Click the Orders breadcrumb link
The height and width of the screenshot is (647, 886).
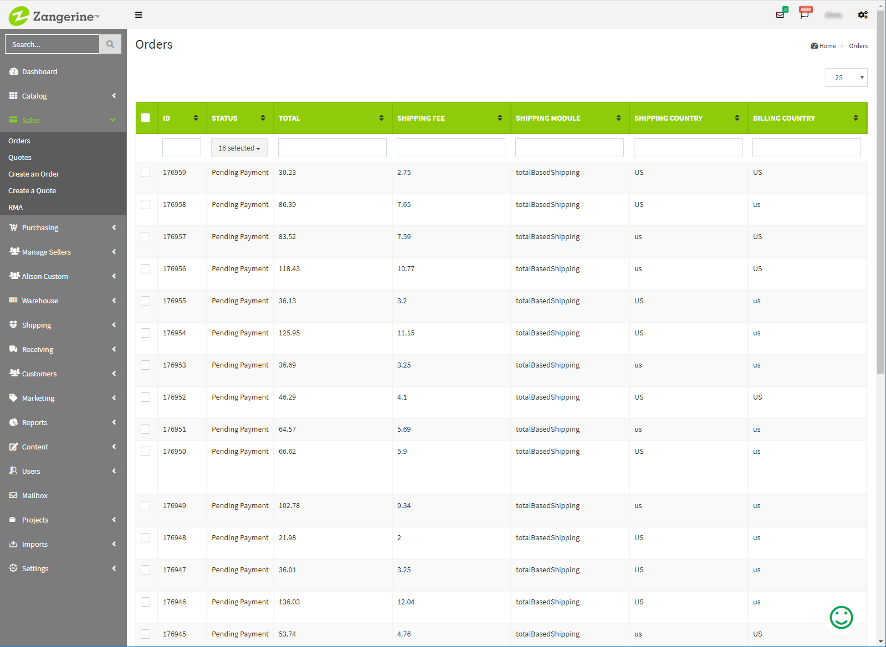click(x=858, y=46)
